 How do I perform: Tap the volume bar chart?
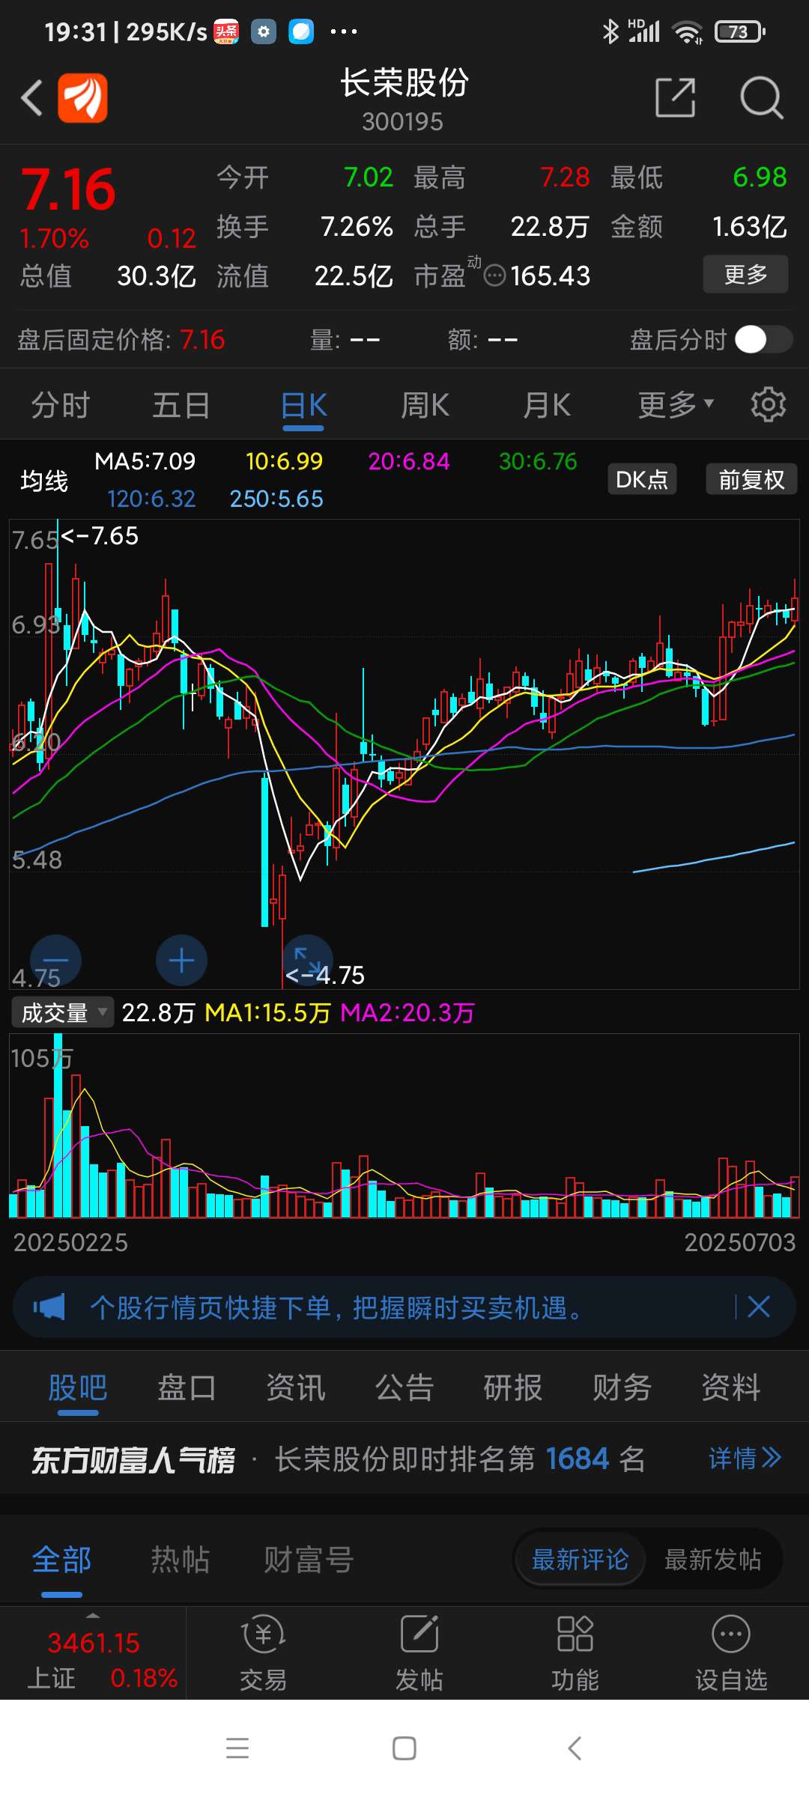point(404,1126)
